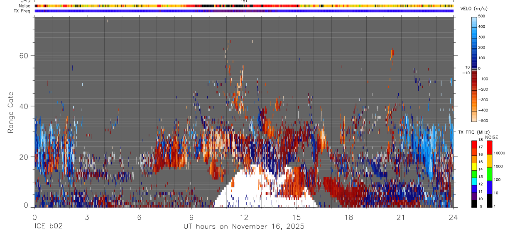Click the y-axis tick label '40'
The width and height of the screenshot is (510, 235).
25,106
